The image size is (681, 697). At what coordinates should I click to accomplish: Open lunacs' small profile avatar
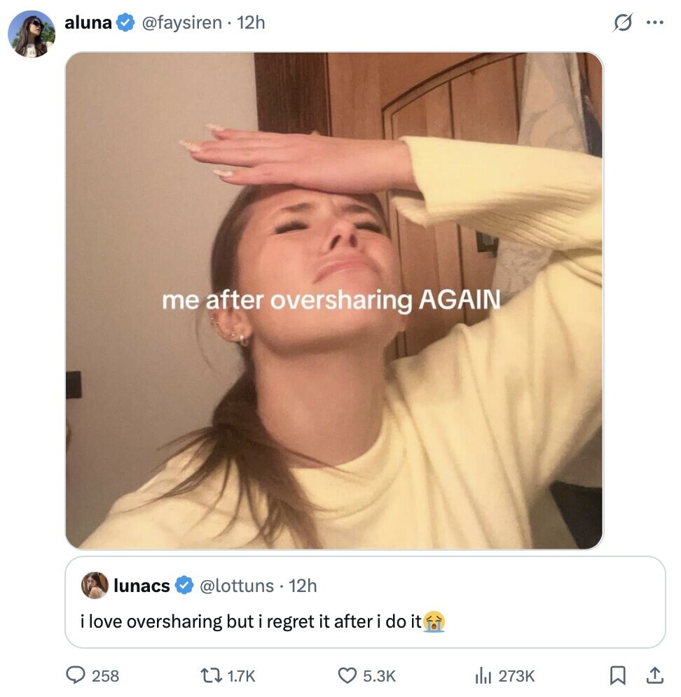coord(95,585)
